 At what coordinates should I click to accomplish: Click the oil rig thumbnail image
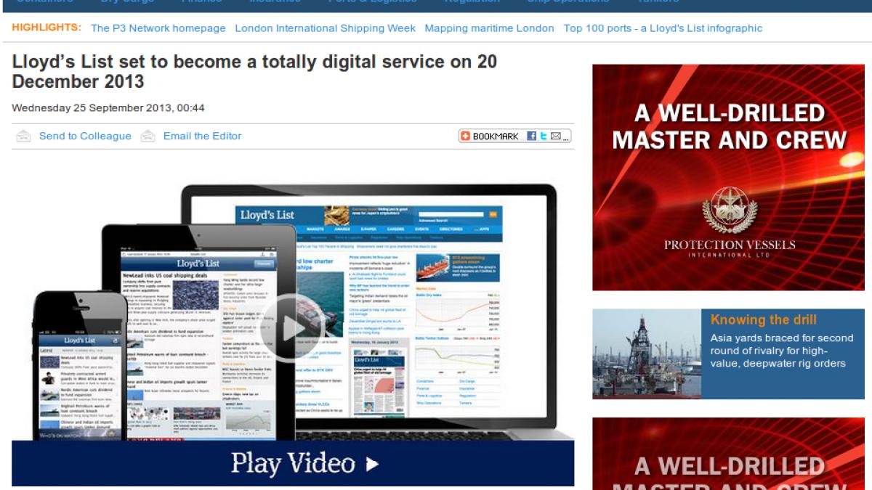(647, 354)
